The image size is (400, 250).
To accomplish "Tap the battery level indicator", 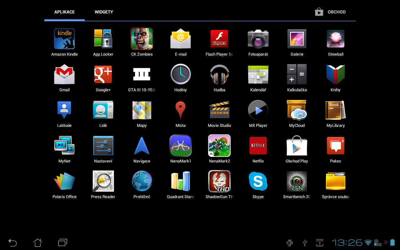I will tap(392, 242).
